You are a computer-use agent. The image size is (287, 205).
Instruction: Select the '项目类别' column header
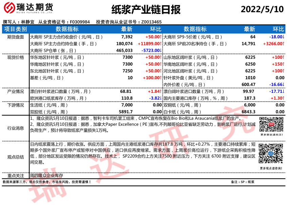tap(16, 29)
